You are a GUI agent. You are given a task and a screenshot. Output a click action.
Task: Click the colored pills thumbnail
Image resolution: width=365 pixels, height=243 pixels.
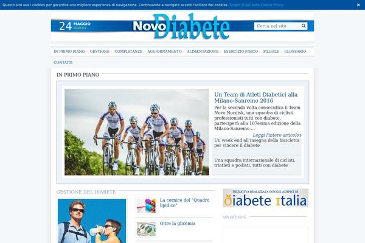click(x=146, y=205)
